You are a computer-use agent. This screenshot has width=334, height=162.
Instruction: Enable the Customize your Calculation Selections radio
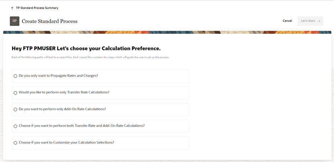click(15, 143)
